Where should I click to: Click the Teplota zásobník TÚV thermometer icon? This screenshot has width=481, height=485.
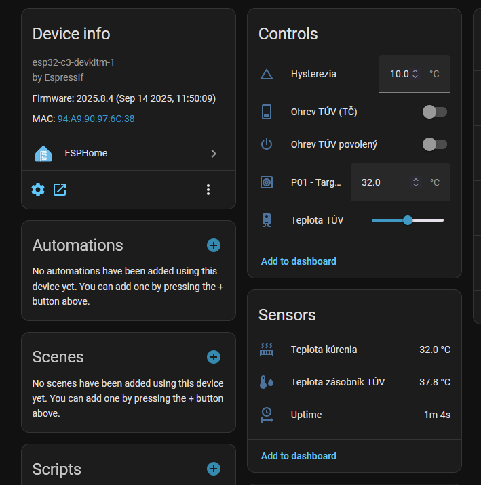tap(267, 382)
